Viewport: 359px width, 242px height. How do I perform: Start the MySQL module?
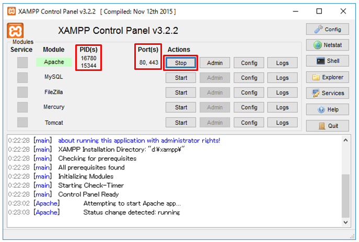(181, 78)
